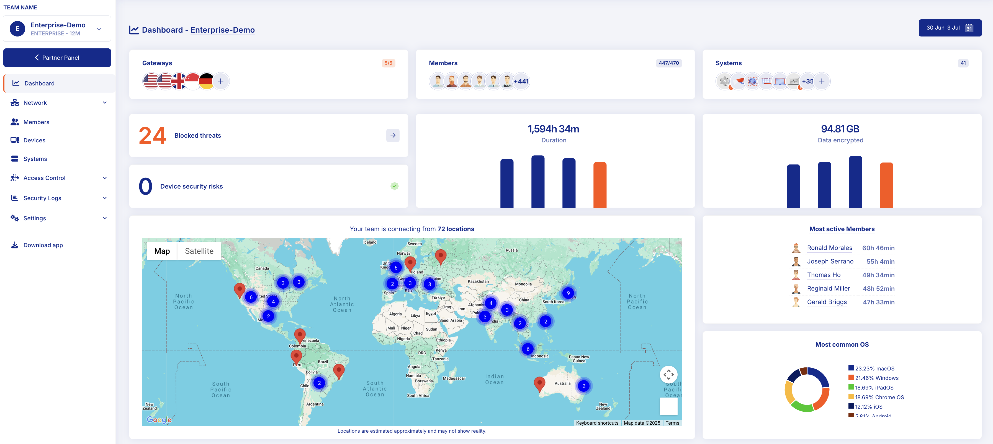The height and width of the screenshot is (444, 993).
Task: Open the Enterprise-Demo team selector dropdown
Action: [99, 29]
